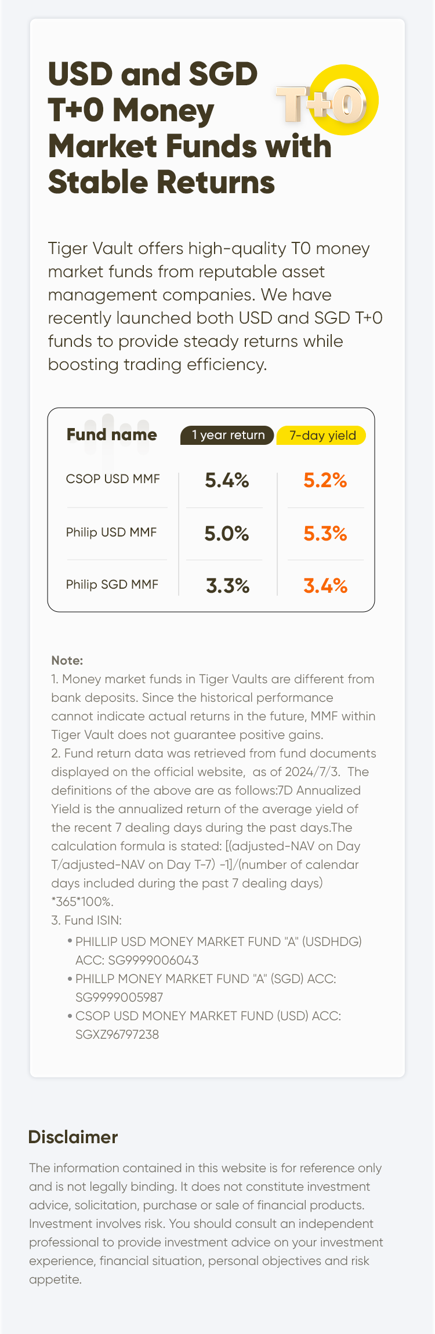
Task: Click the Fund name column header
Action: coord(111,435)
